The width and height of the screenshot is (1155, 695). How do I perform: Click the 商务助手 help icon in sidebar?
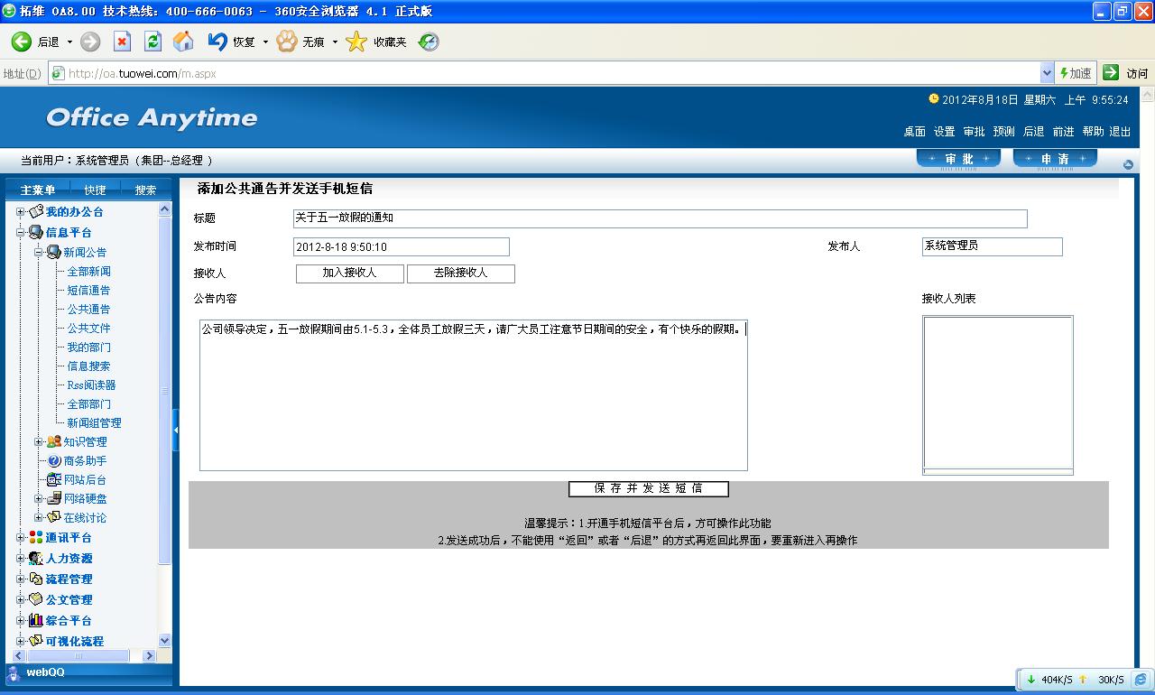[x=54, y=461]
